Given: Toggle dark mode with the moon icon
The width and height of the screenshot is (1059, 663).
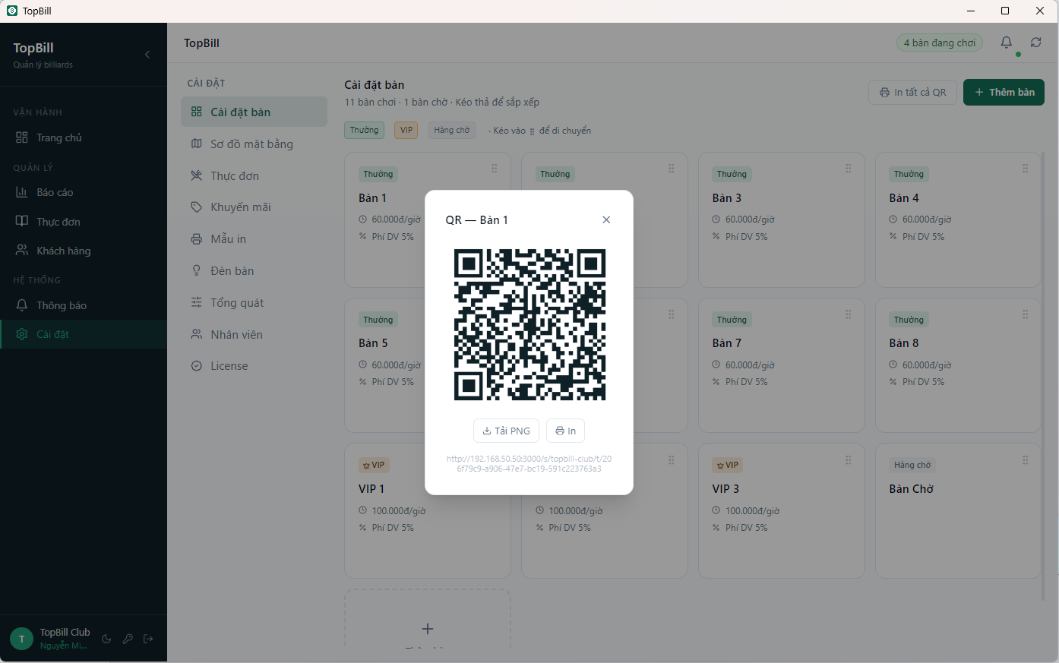Looking at the screenshot, I should [106, 639].
